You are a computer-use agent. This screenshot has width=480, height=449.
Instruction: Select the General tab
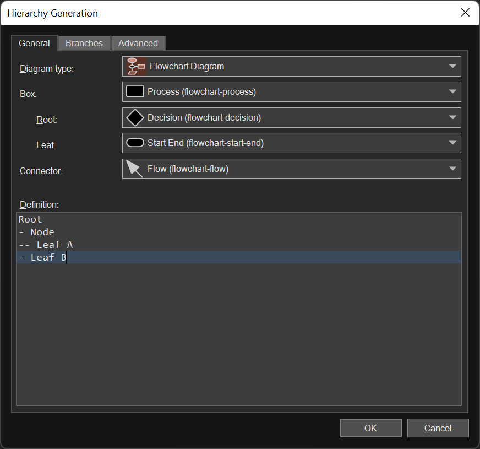point(34,44)
